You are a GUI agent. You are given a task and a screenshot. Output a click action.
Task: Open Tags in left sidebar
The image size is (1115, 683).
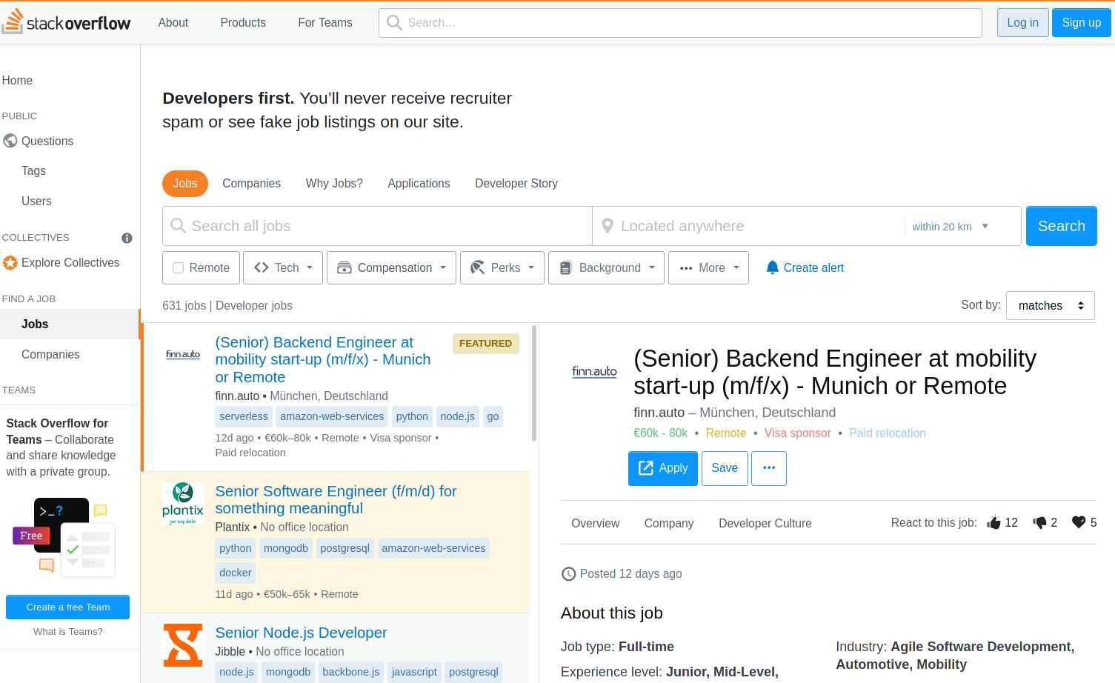(x=33, y=171)
